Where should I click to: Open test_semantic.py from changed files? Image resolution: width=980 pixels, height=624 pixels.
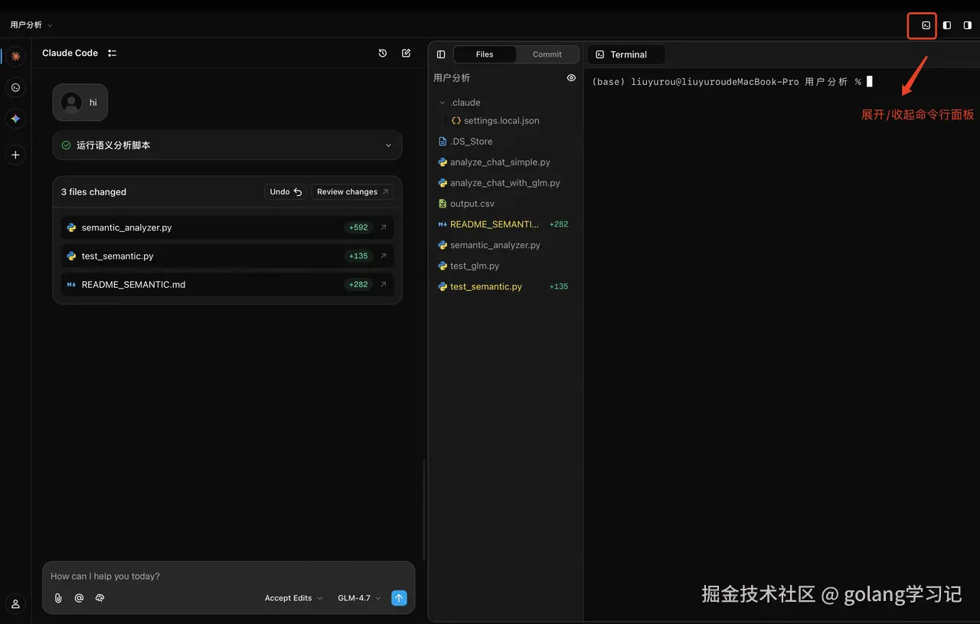point(227,256)
